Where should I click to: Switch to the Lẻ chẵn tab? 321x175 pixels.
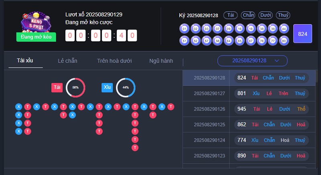tap(67, 61)
